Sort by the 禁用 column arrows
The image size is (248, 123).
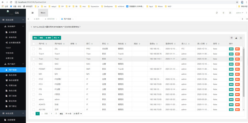(219, 44)
